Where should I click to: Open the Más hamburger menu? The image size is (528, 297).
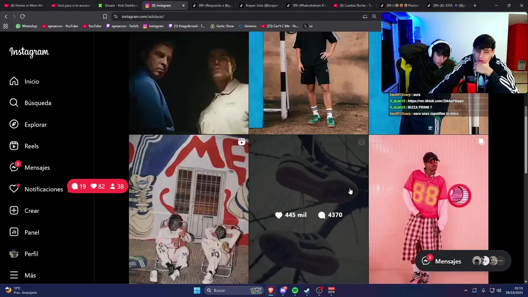23,275
